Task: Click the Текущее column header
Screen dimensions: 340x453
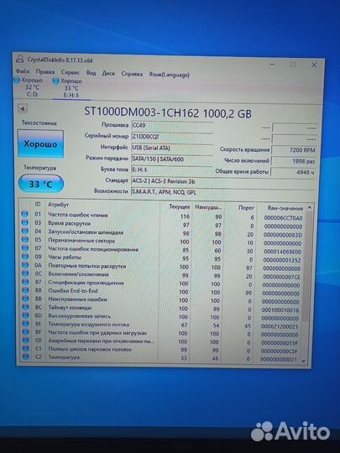Action: pos(180,206)
